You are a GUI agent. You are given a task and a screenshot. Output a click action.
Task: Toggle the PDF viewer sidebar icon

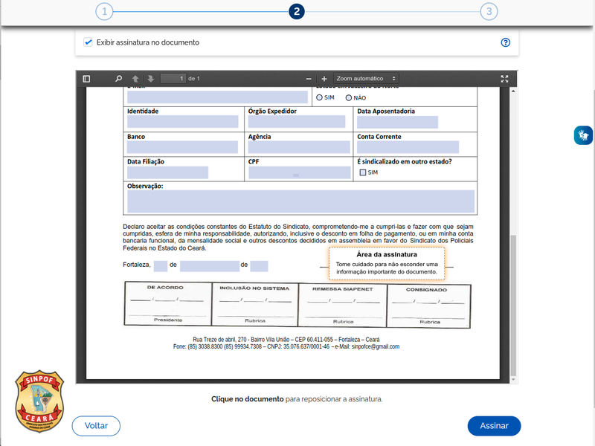pyautogui.click(x=86, y=79)
